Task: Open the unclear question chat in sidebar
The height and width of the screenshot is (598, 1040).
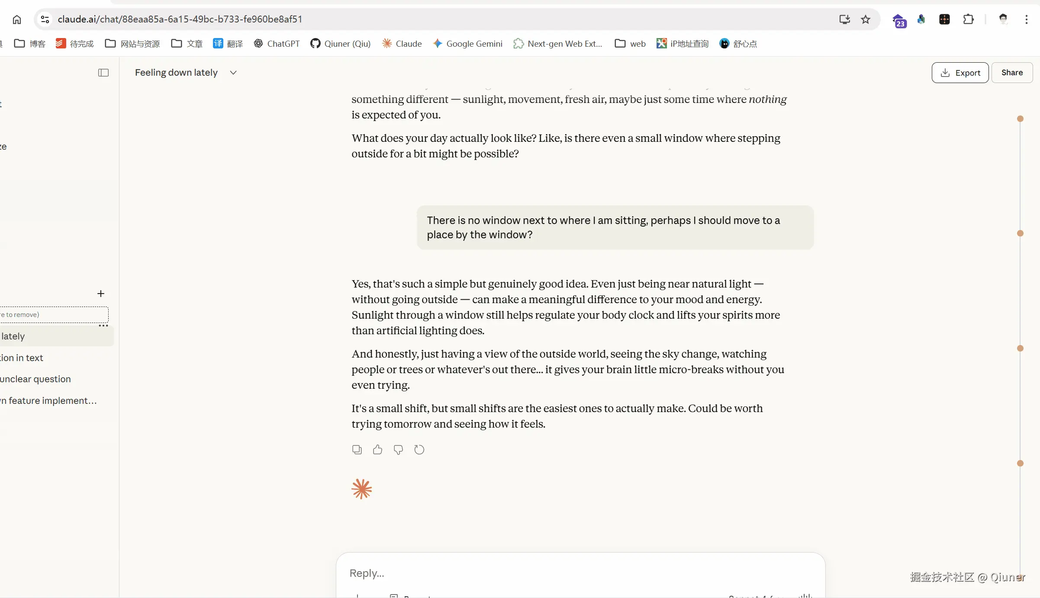Action: pos(35,379)
